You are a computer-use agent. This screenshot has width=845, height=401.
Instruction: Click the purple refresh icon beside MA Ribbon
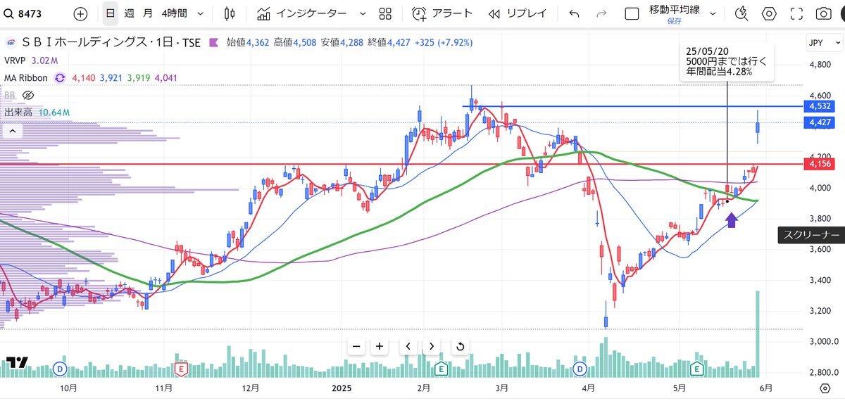point(61,78)
